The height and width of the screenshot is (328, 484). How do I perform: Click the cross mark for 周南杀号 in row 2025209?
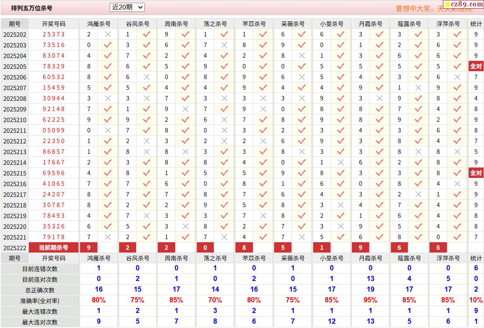point(185,109)
